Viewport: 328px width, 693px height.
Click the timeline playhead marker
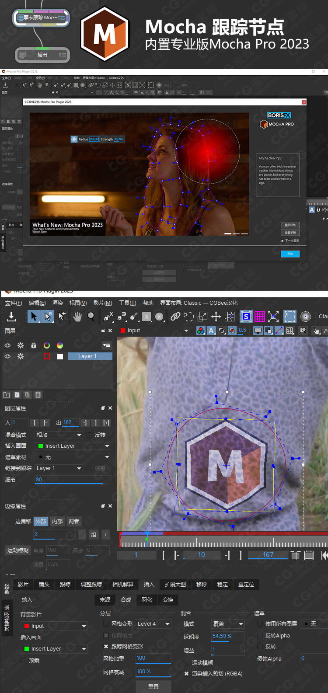[x=147, y=534]
